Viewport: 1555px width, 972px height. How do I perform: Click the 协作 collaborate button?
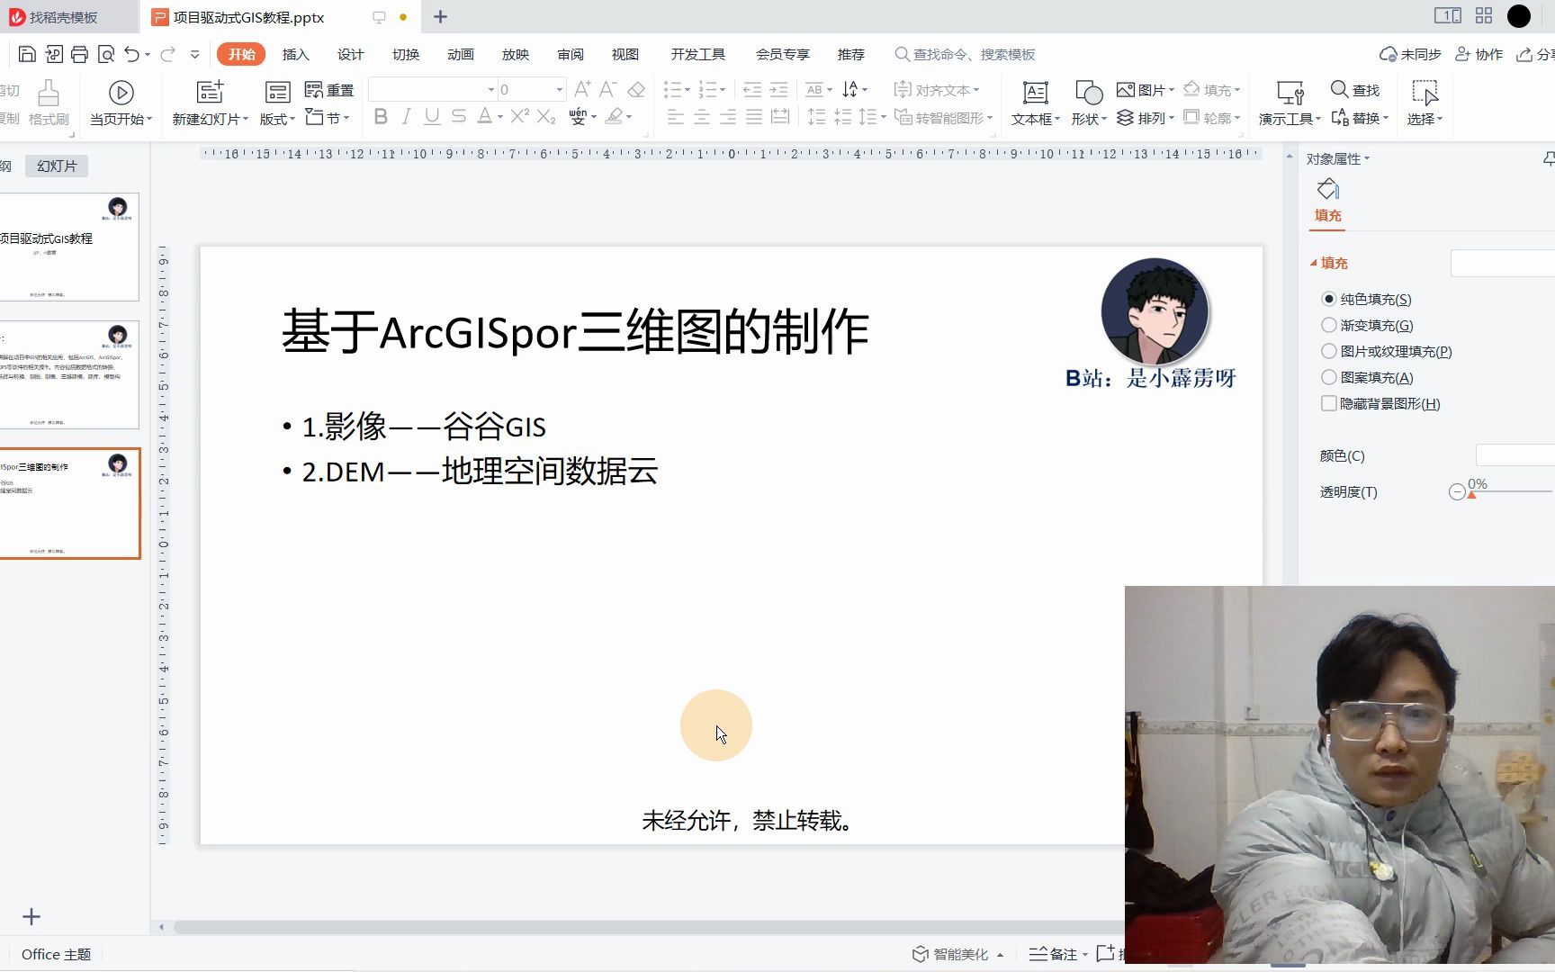pos(1479,54)
